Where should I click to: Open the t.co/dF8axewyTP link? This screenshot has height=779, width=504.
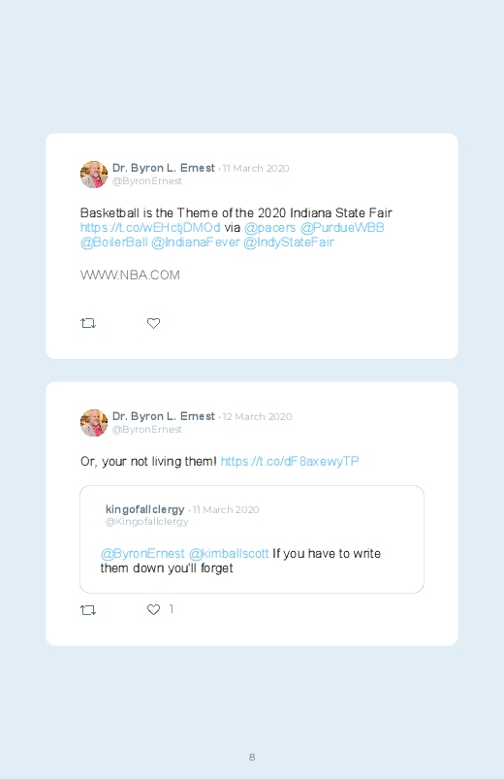click(x=290, y=462)
